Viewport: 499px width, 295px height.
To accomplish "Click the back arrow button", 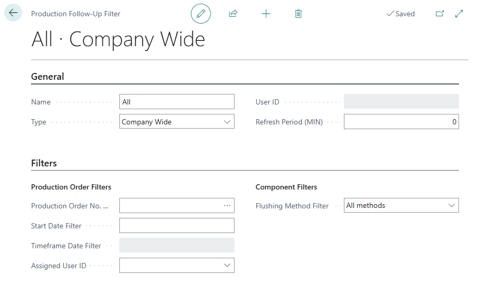I will (x=13, y=13).
